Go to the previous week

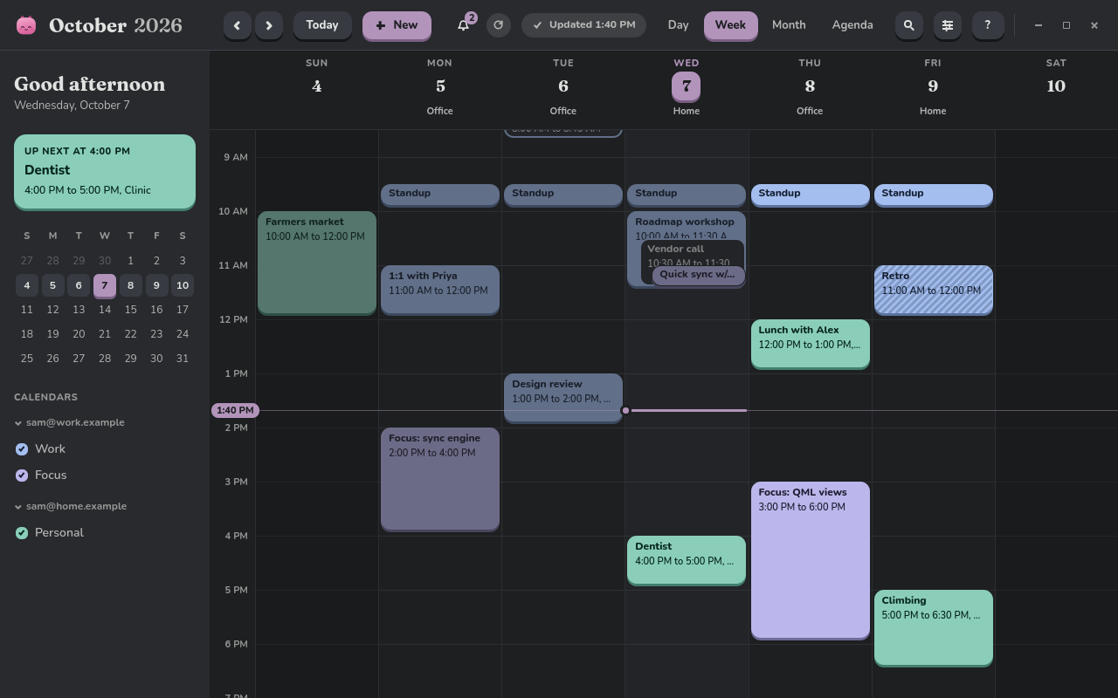pyautogui.click(x=237, y=25)
